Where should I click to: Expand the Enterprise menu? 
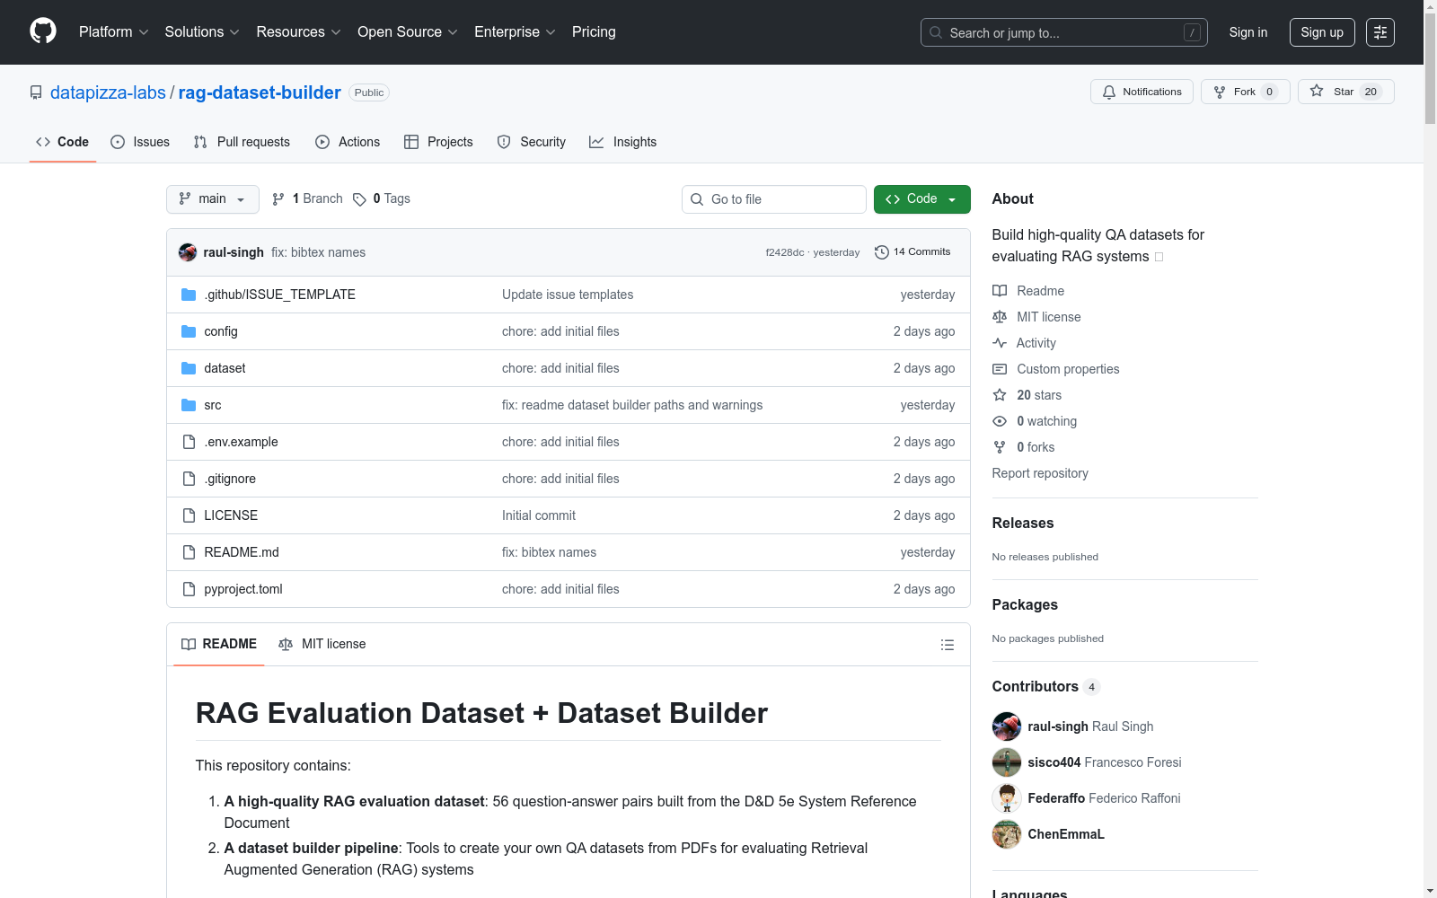[515, 32]
